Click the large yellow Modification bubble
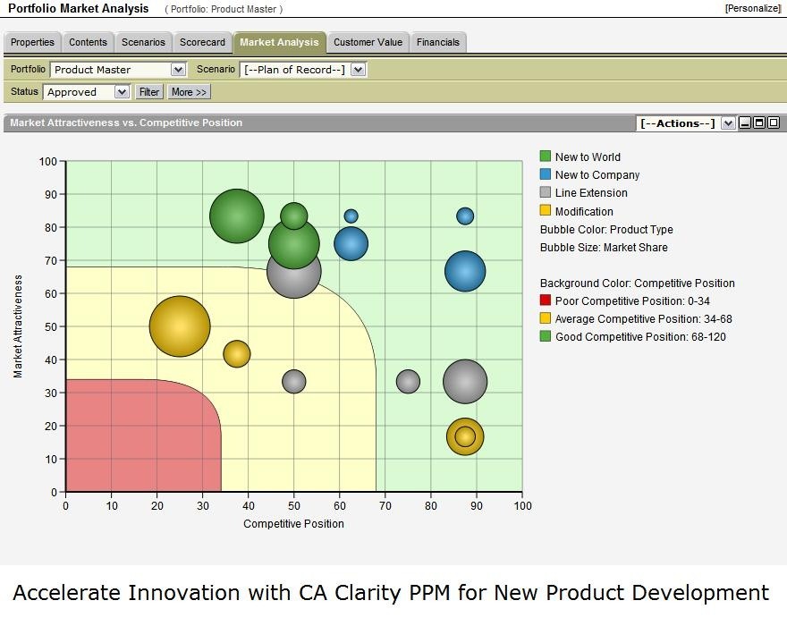Screen dimensions: 787x626 [x=180, y=326]
